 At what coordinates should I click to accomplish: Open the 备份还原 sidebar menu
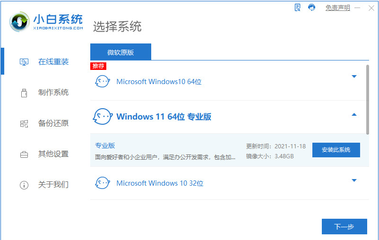coord(53,123)
